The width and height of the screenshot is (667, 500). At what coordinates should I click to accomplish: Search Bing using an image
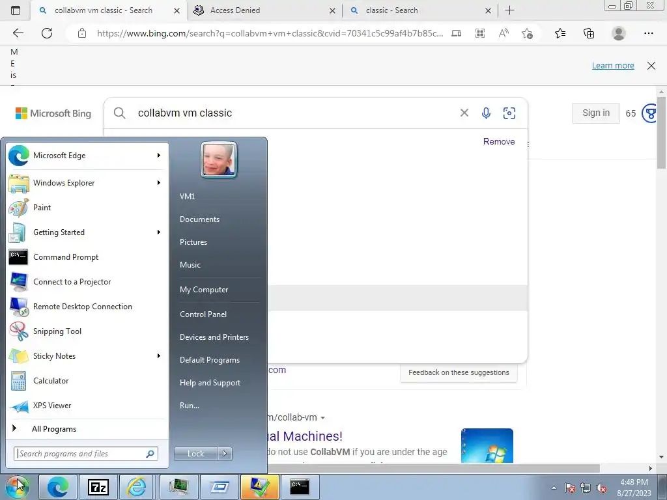click(509, 113)
